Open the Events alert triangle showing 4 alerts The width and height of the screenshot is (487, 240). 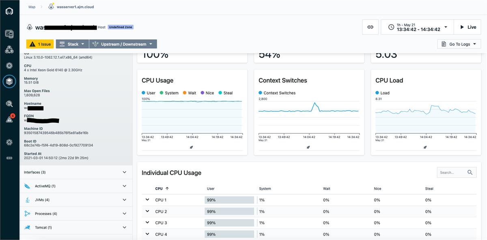[9, 119]
